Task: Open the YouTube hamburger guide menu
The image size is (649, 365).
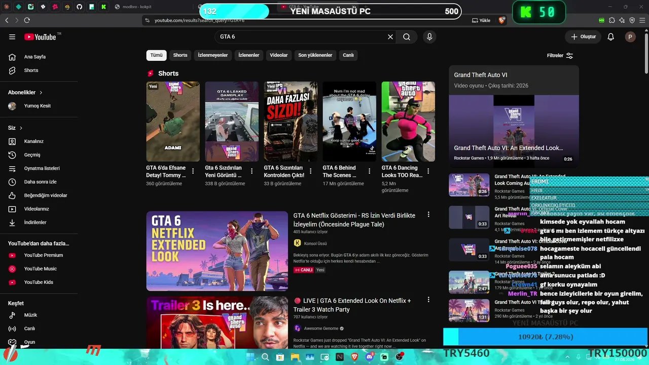Action: 12,36
